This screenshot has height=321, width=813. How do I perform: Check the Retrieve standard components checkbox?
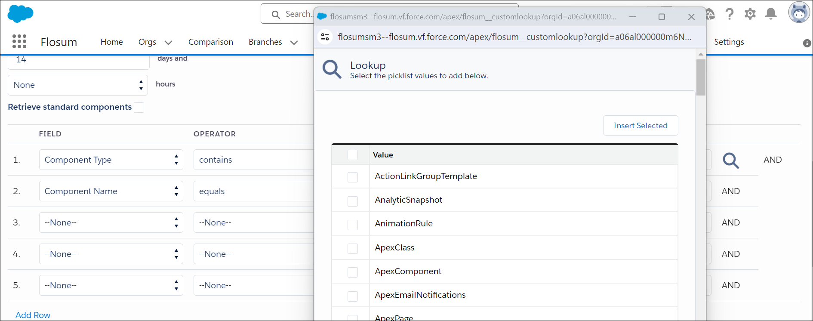tap(139, 108)
